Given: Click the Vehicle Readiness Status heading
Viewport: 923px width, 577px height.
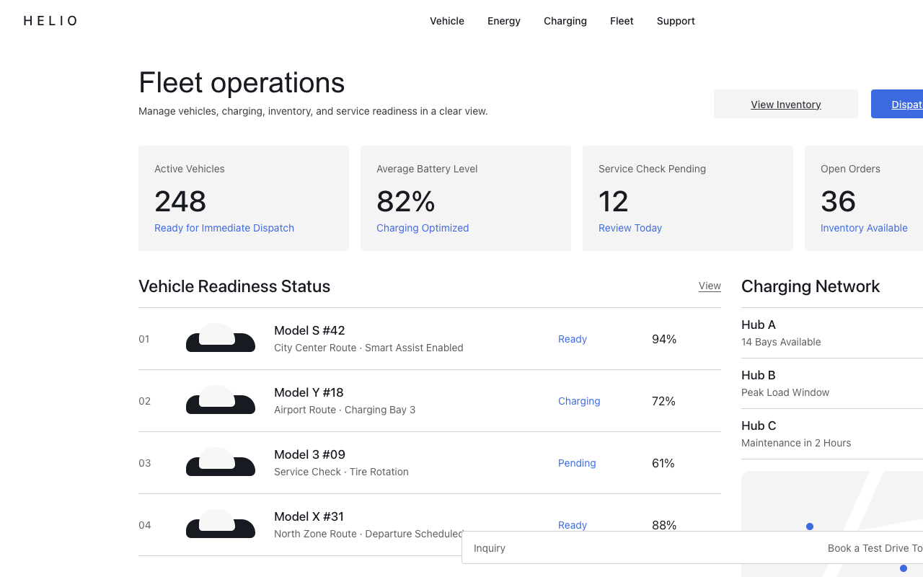Looking at the screenshot, I should pos(234,286).
